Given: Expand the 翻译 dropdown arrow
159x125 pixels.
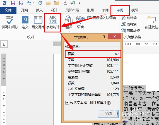Looking at the screenshot, I should [69, 31].
